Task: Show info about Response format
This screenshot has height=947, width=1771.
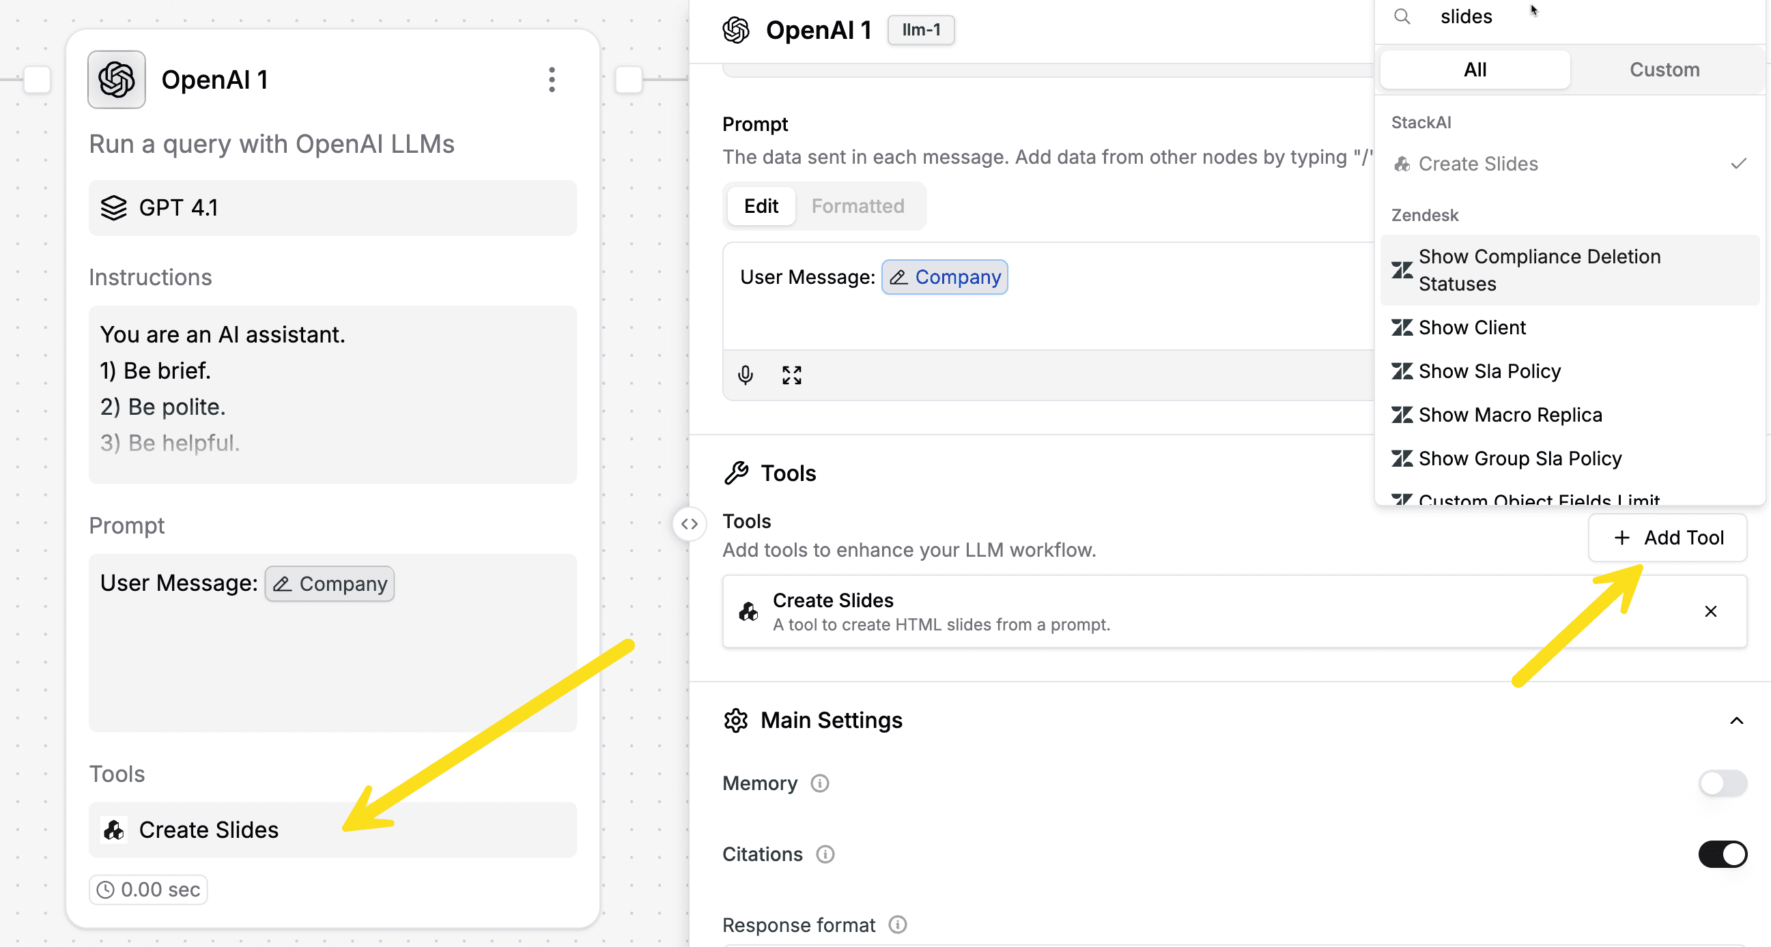Action: pyautogui.click(x=897, y=924)
